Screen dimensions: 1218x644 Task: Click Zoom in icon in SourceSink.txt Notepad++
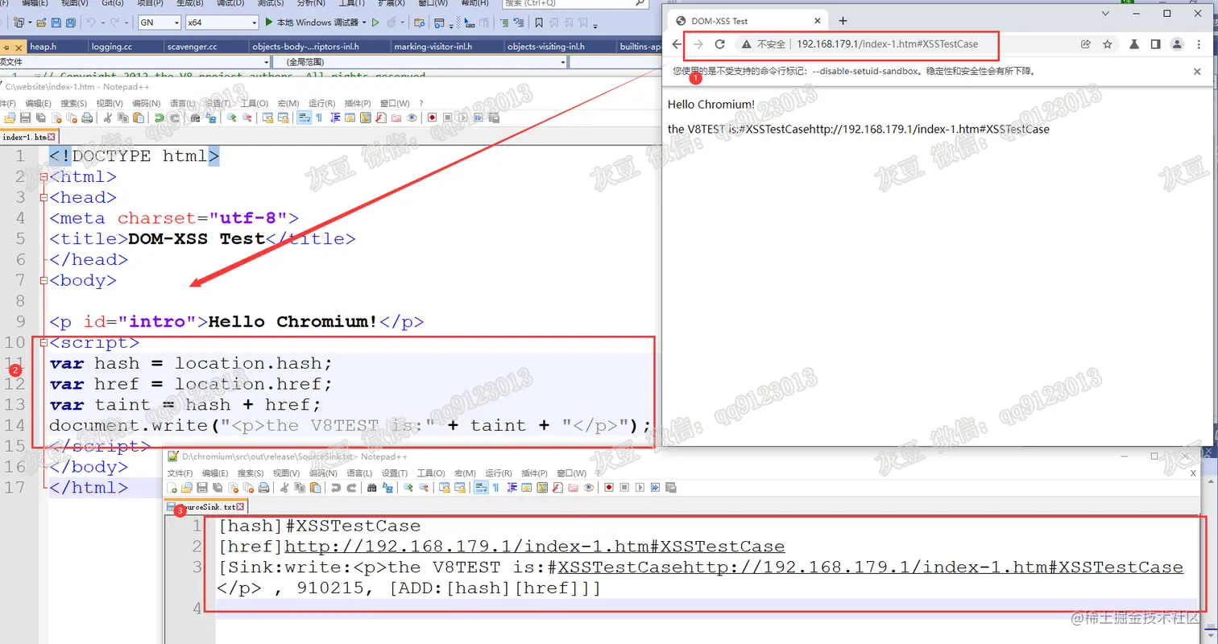[x=408, y=488]
